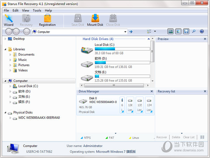The width and height of the screenshot is (210, 158).
Task: Click the Delete button in Recovery list
Action: (x=176, y=137)
